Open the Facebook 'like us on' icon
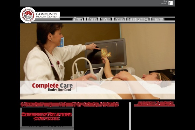Screen dimensions: 195x130 pyautogui.click(x=171, y=3)
